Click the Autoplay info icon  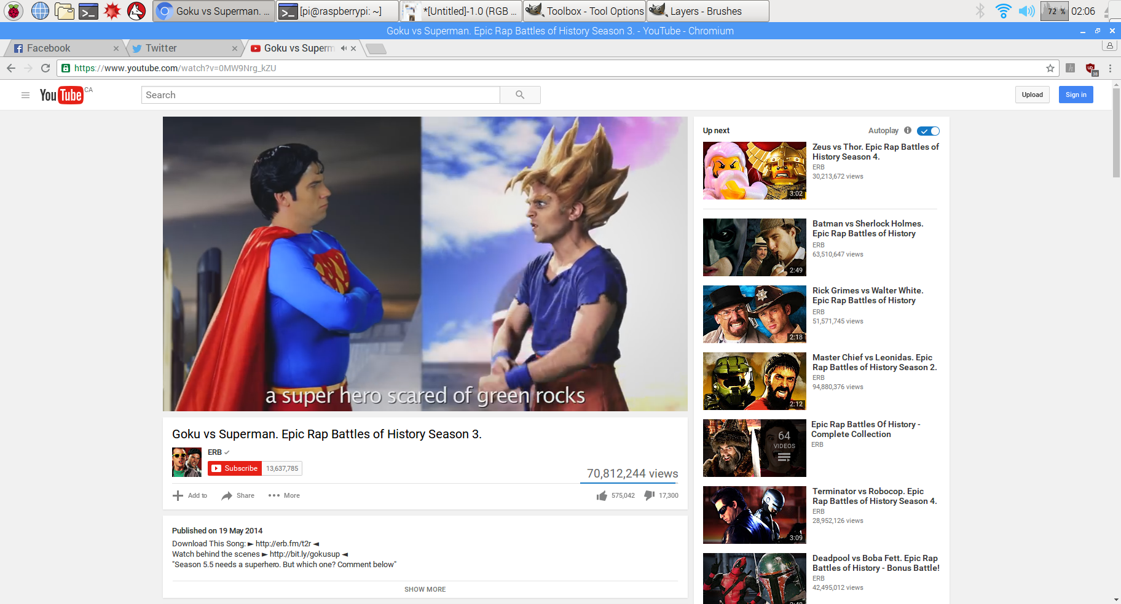pos(908,130)
